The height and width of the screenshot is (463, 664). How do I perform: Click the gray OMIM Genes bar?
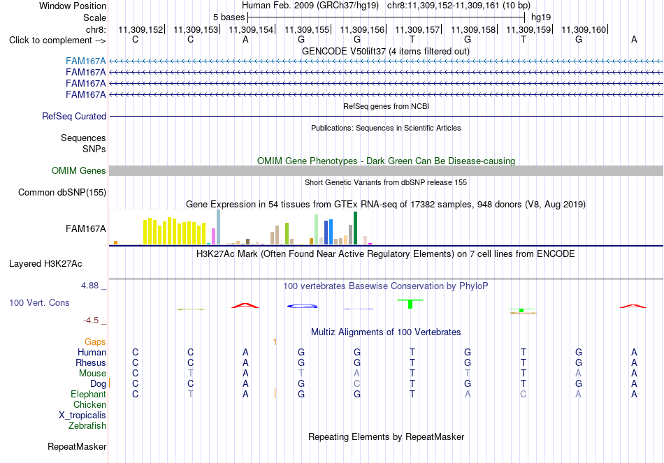[x=386, y=170]
